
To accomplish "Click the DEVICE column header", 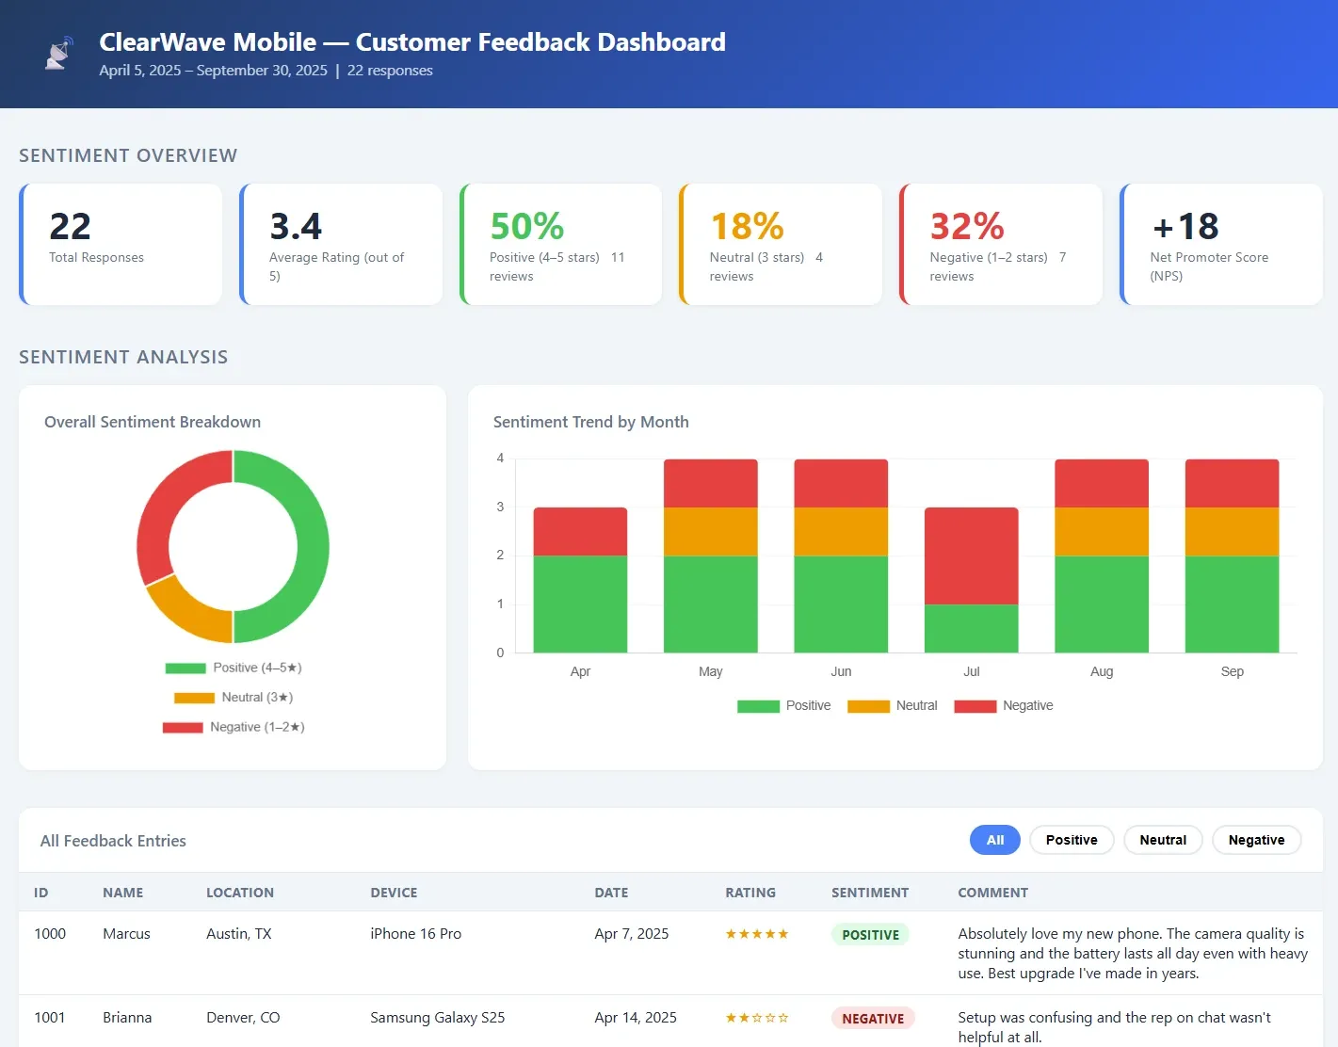I will point(394,893).
